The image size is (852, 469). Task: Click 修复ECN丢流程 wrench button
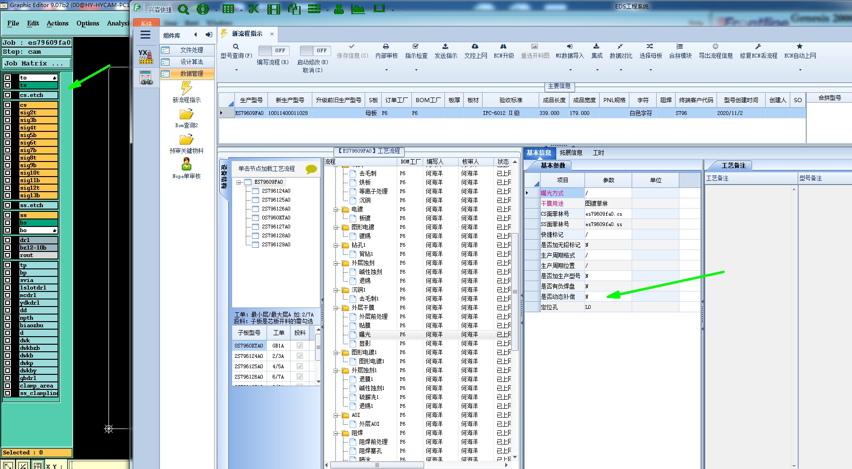758,51
